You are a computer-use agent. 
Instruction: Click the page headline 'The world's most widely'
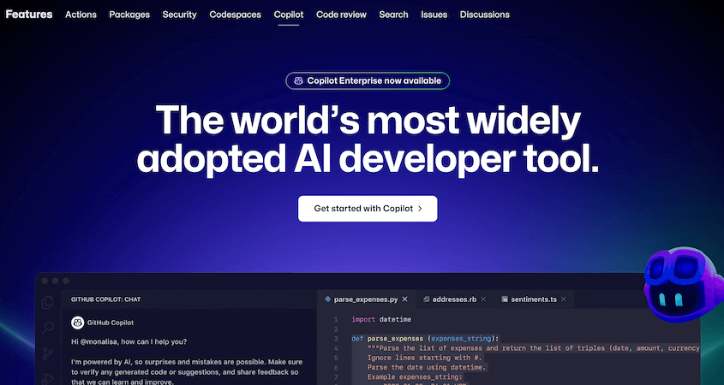click(x=368, y=120)
